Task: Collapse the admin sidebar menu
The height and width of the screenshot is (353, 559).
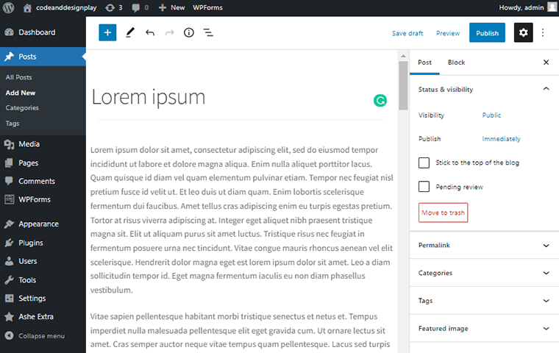Action: pyautogui.click(x=35, y=336)
